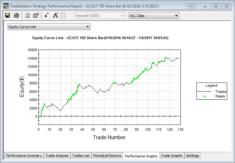Maximize the performance report window
Screen dimensions: 235x163
pyautogui.click(x=216, y=6)
